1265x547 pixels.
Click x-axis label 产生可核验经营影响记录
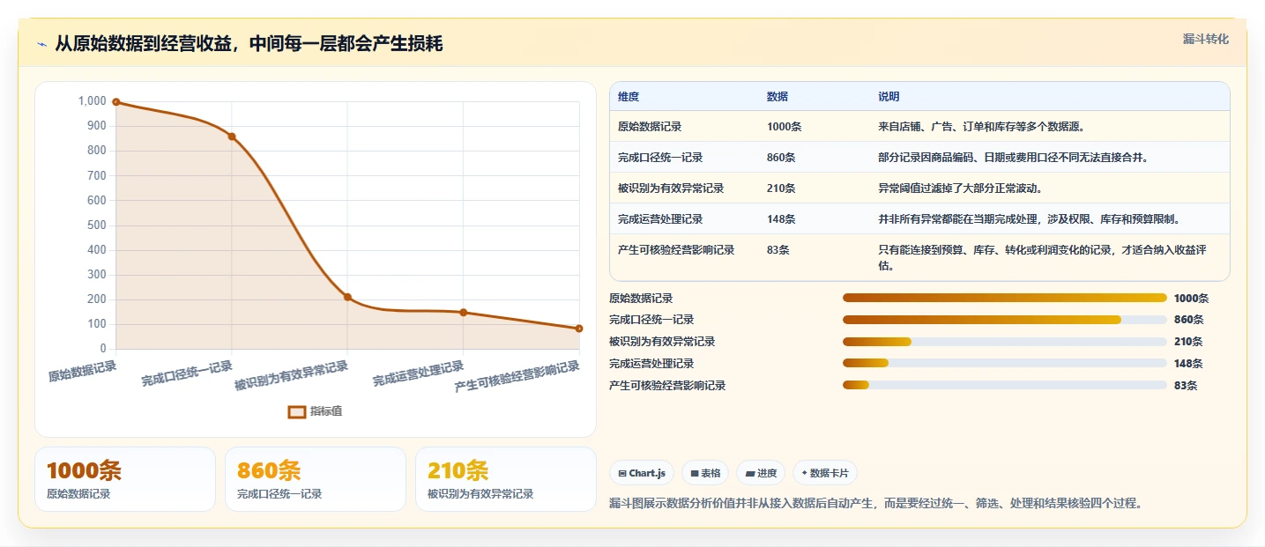coord(517,377)
